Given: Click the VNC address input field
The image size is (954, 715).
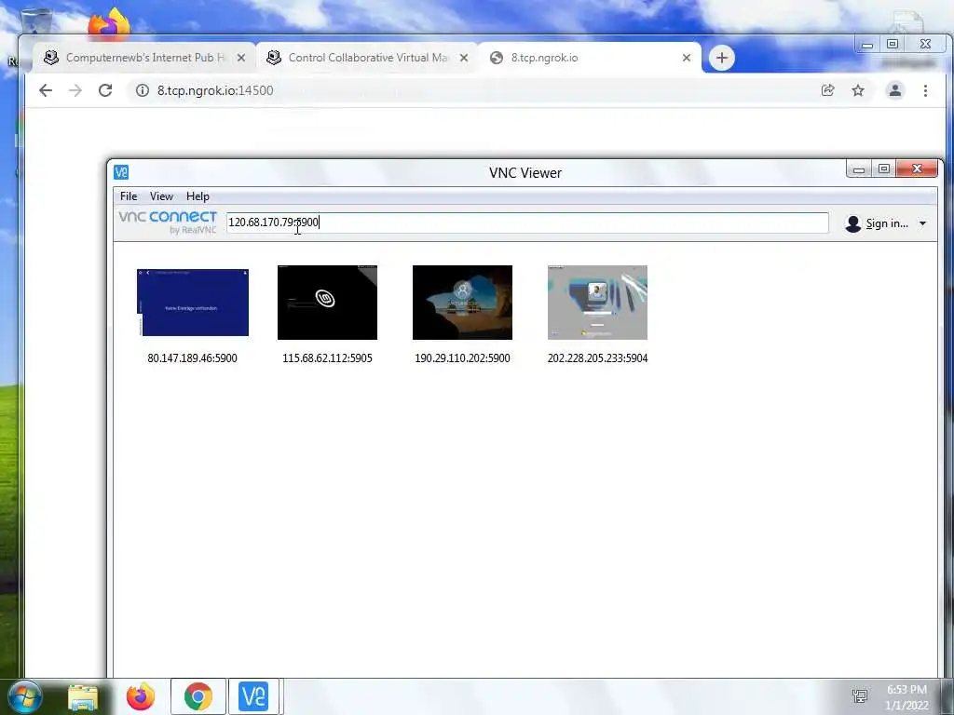Looking at the screenshot, I should (527, 223).
